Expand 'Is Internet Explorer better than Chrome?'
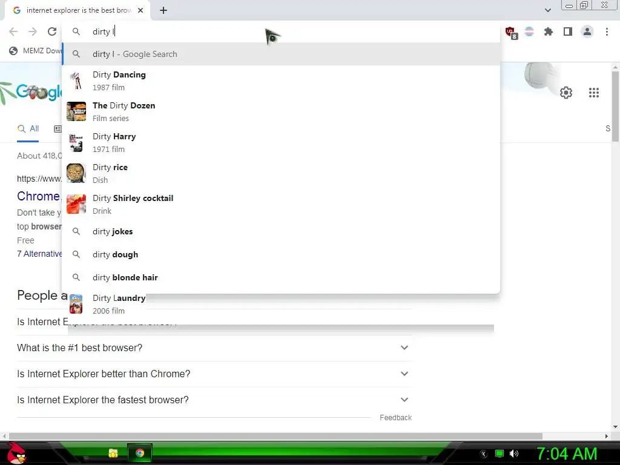 [214, 374]
